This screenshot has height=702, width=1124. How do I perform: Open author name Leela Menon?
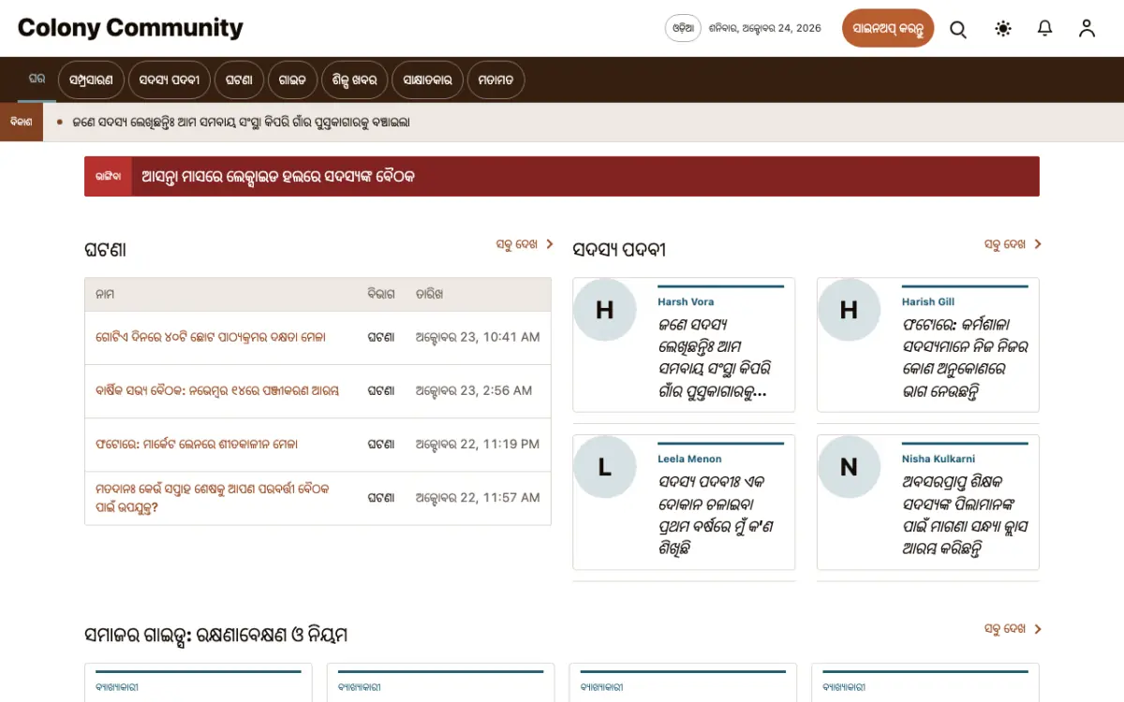tap(689, 460)
